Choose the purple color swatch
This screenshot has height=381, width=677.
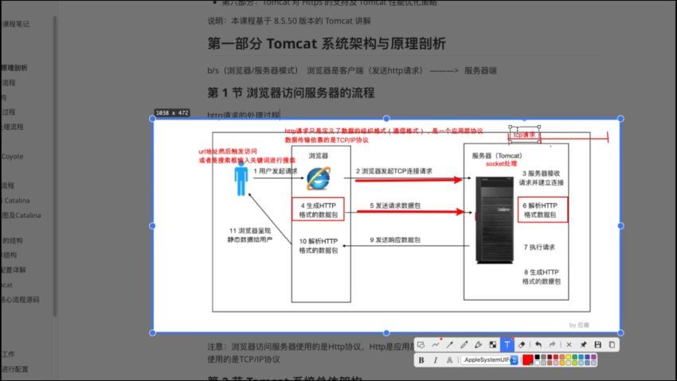(x=593, y=357)
